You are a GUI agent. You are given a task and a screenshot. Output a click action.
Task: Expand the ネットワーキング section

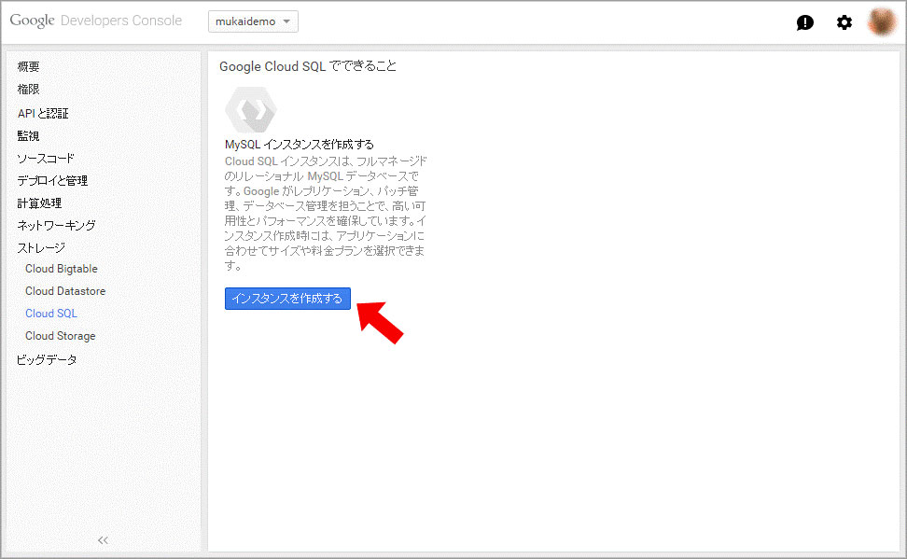(x=56, y=226)
